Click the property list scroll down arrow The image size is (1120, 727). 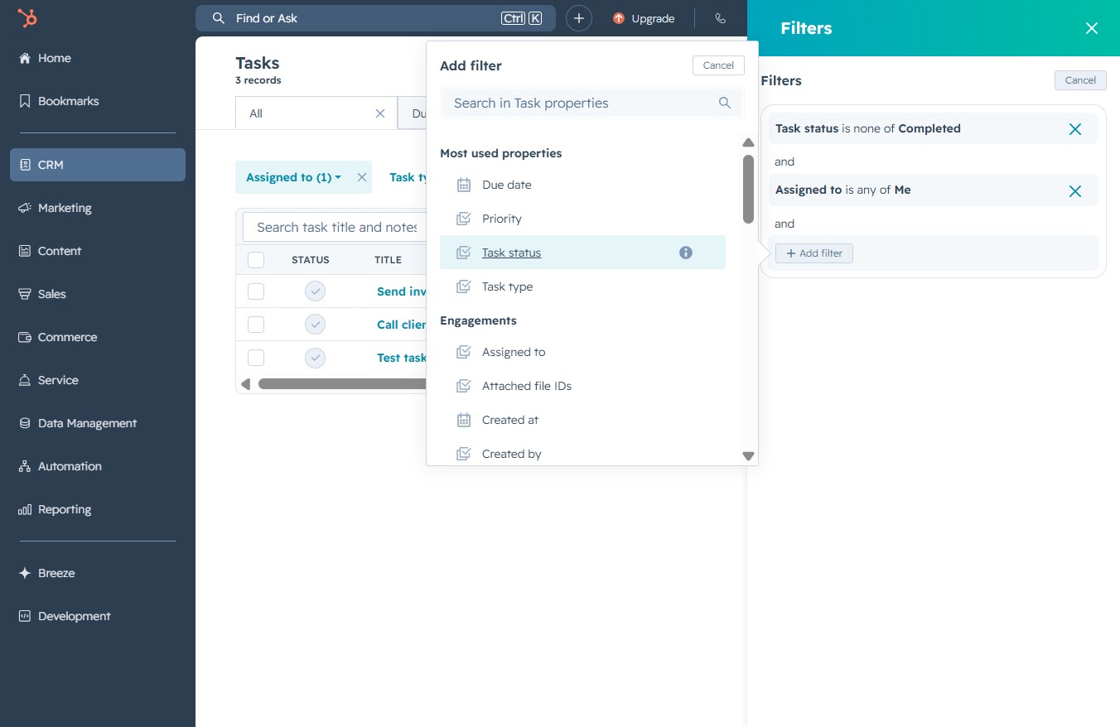point(748,456)
